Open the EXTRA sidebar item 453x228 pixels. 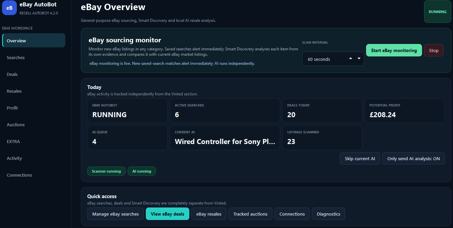pyautogui.click(x=34, y=141)
